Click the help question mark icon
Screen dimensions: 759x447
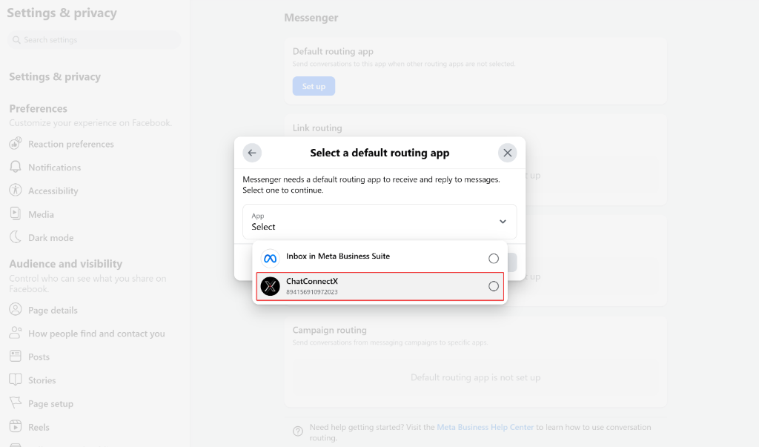click(x=298, y=431)
